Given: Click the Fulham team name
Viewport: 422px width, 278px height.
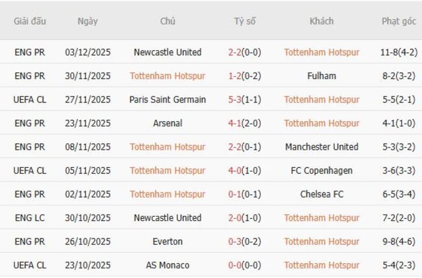Looking at the screenshot, I should [321, 76].
